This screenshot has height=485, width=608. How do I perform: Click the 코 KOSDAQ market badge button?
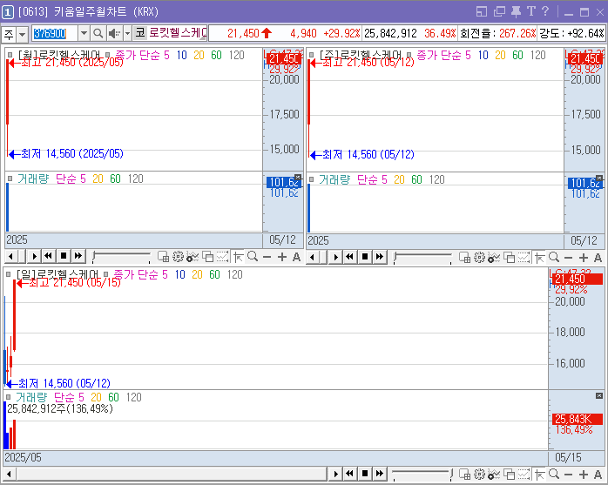tap(140, 33)
